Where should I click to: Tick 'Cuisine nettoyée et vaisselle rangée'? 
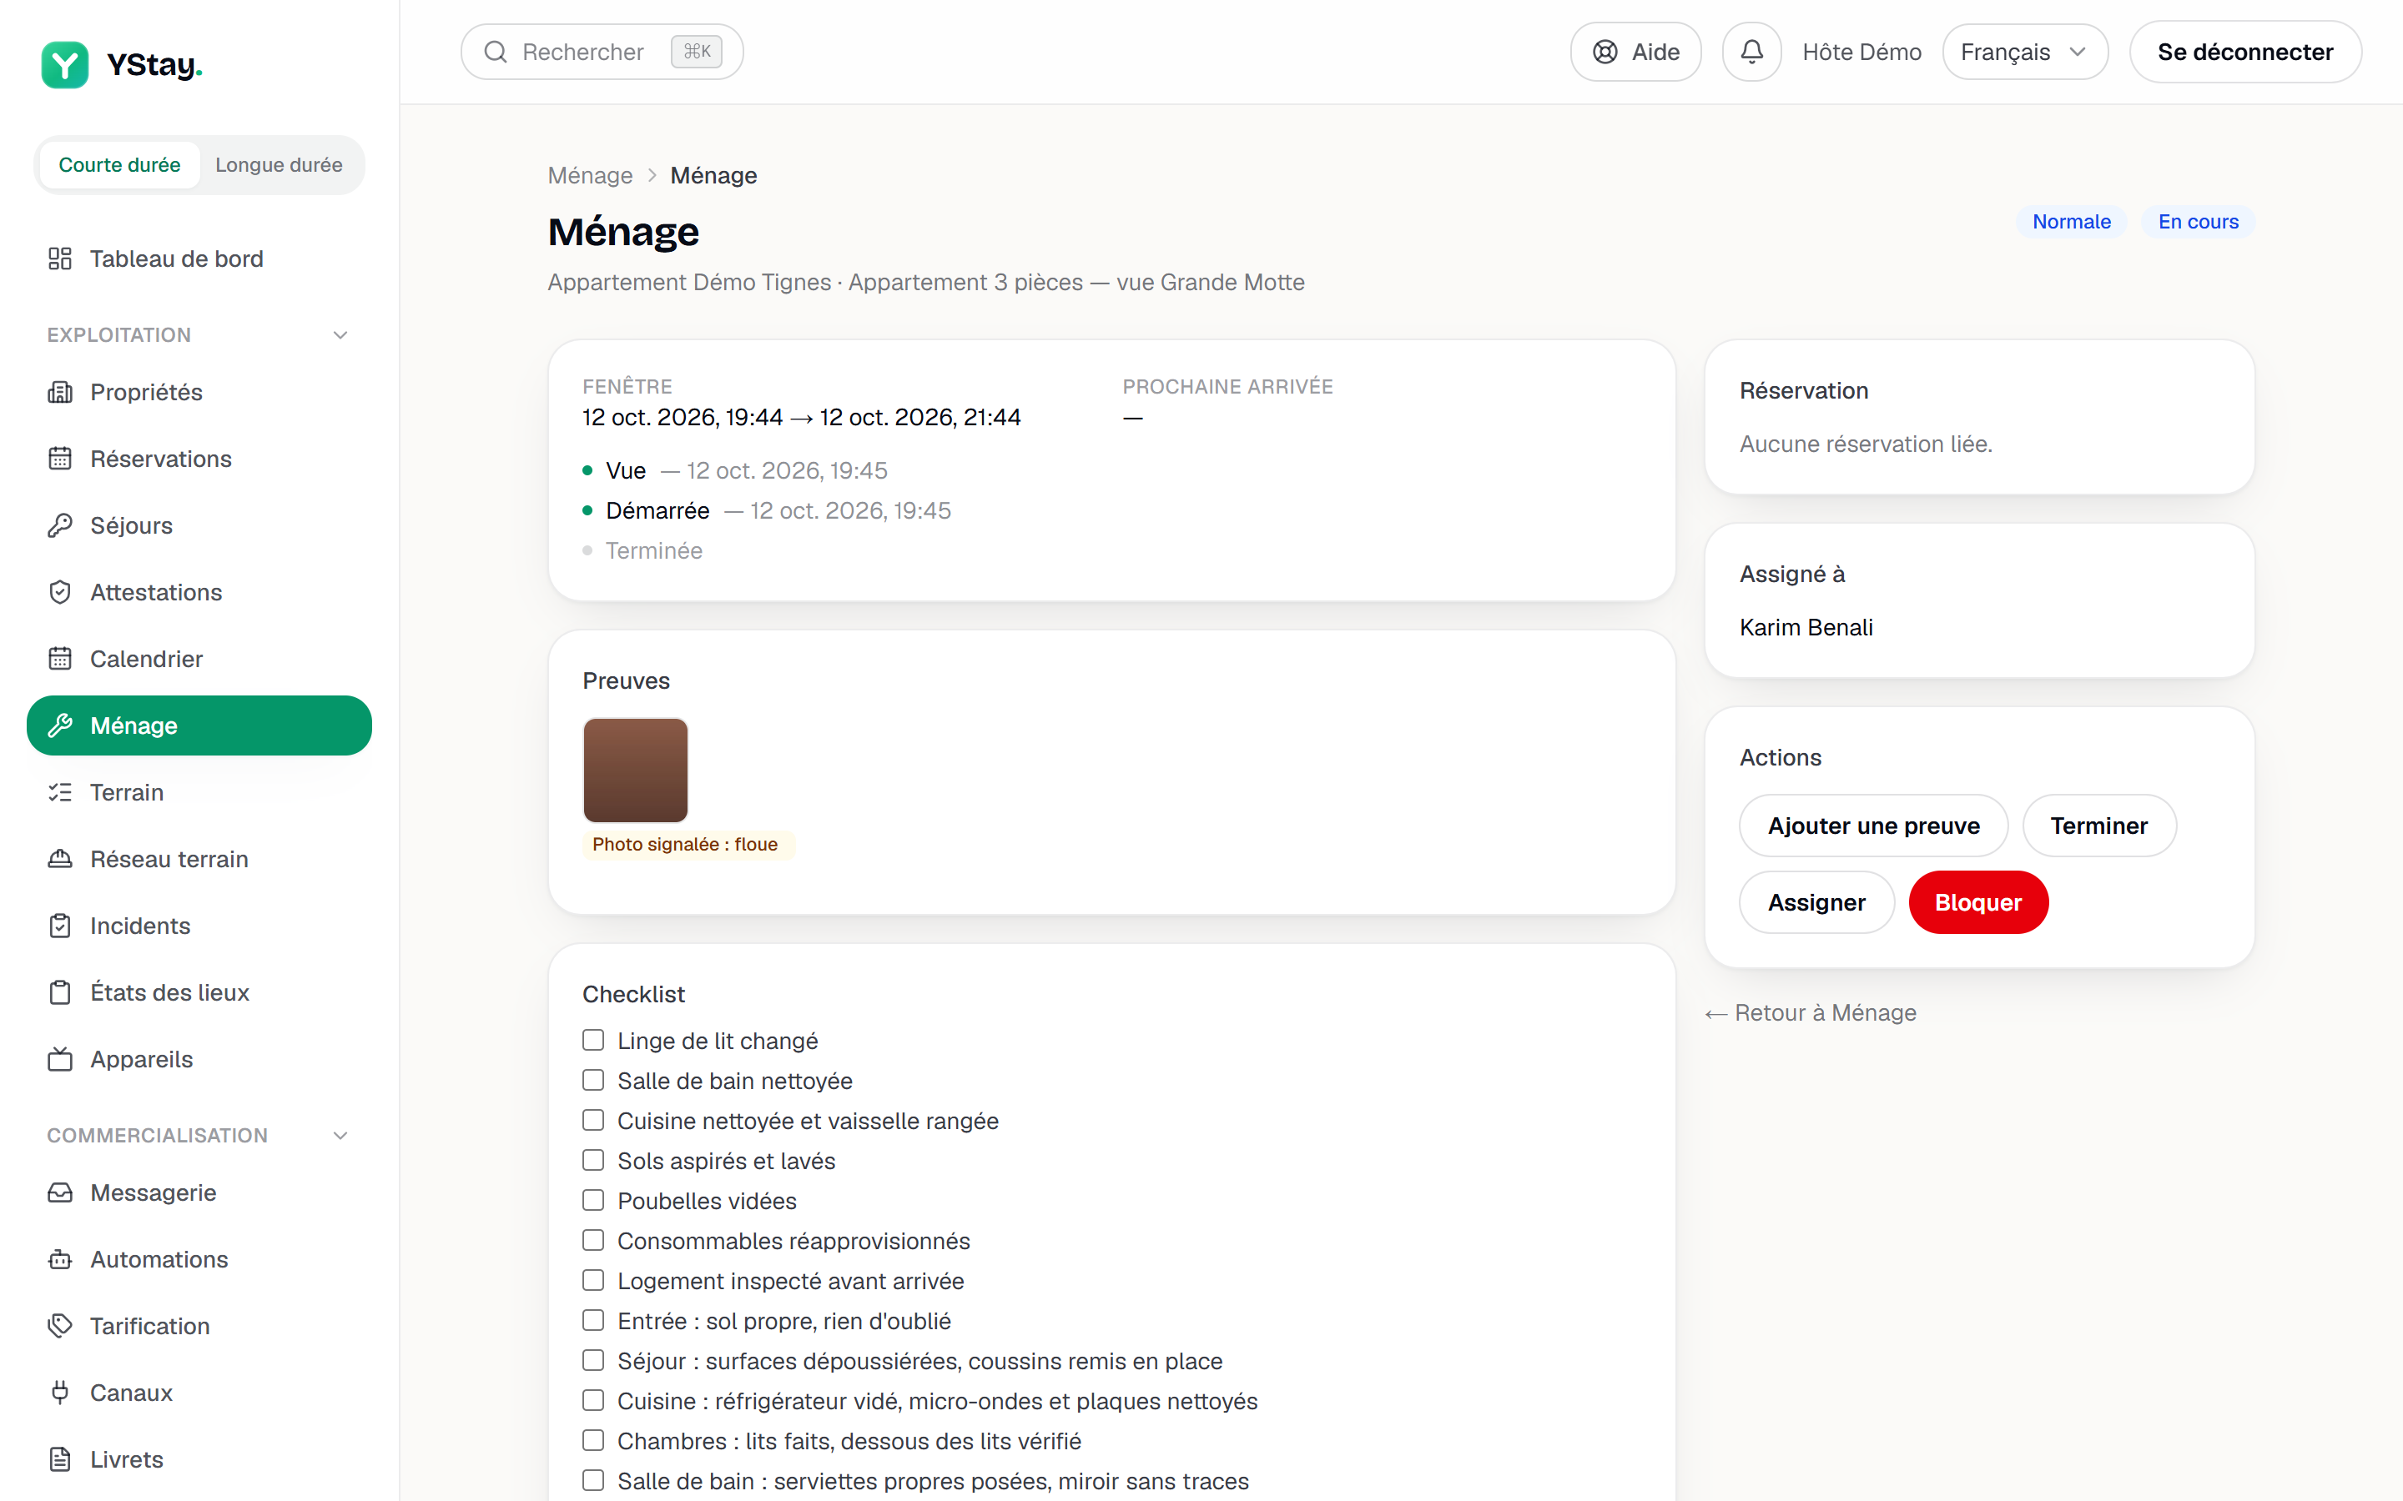(x=592, y=1120)
